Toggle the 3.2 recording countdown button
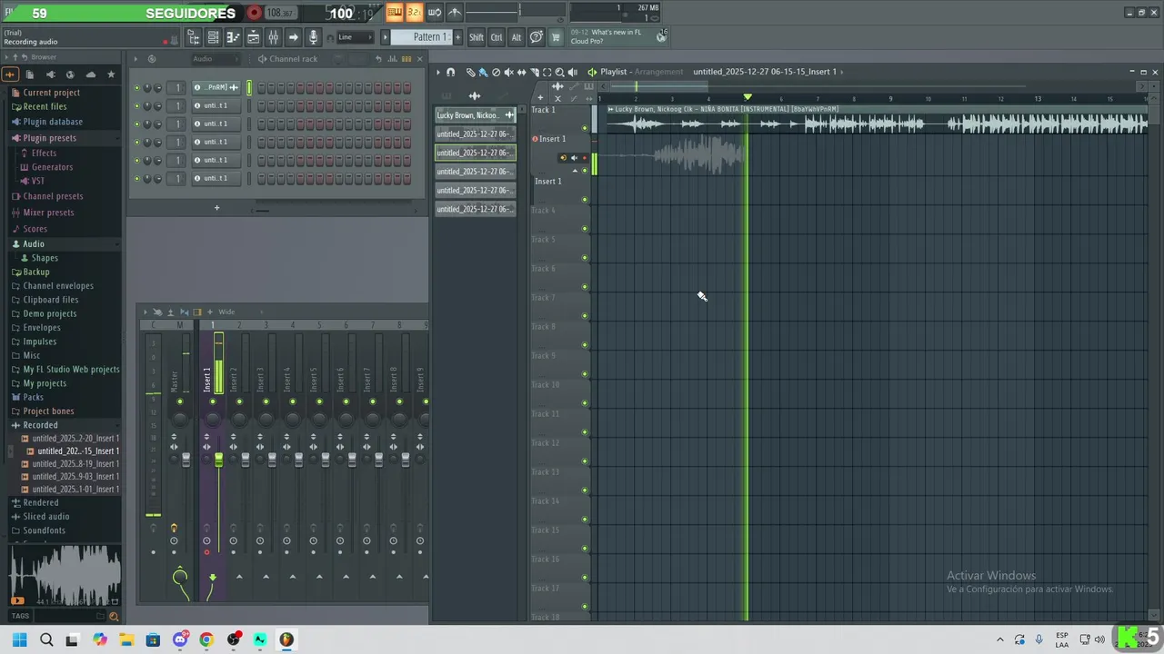 (x=415, y=12)
